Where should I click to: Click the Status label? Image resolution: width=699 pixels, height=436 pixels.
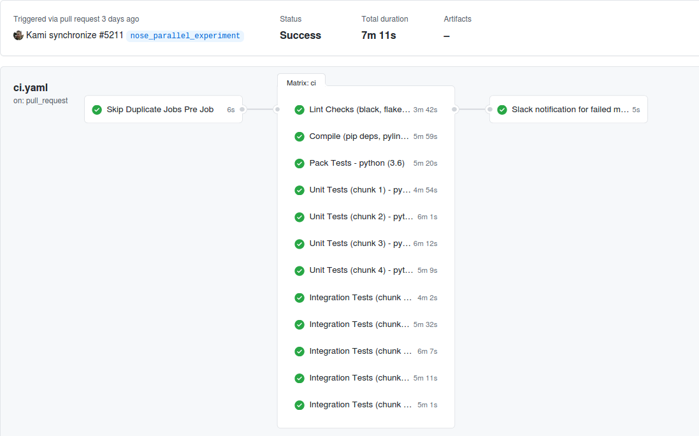291,19
